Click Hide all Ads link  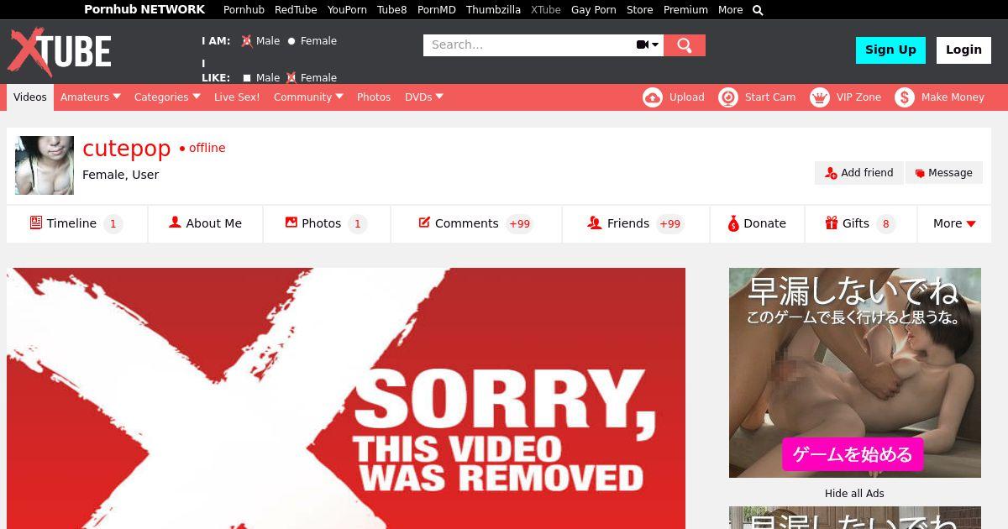click(854, 494)
